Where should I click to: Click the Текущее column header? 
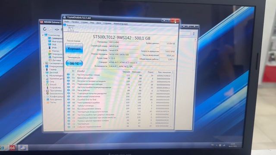(126, 72)
